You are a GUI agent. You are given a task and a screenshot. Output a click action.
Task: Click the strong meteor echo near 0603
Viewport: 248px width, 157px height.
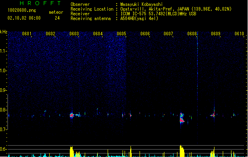click(x=72, y=115)
